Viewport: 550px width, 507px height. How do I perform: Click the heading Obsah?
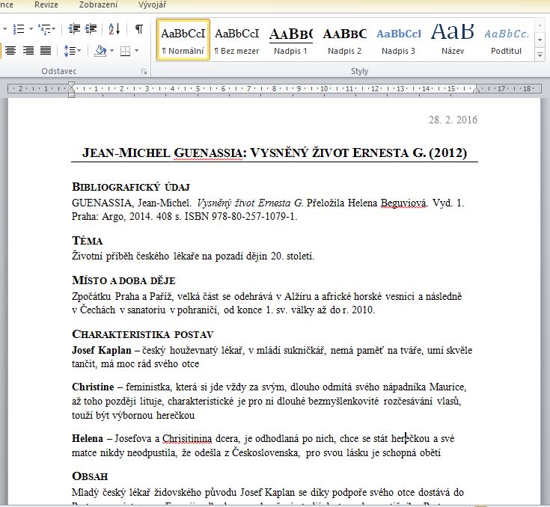click(x=90, y=476)
